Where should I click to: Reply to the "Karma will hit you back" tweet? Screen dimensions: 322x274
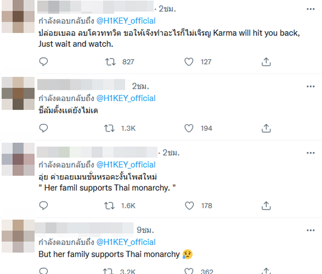point(44,62)
